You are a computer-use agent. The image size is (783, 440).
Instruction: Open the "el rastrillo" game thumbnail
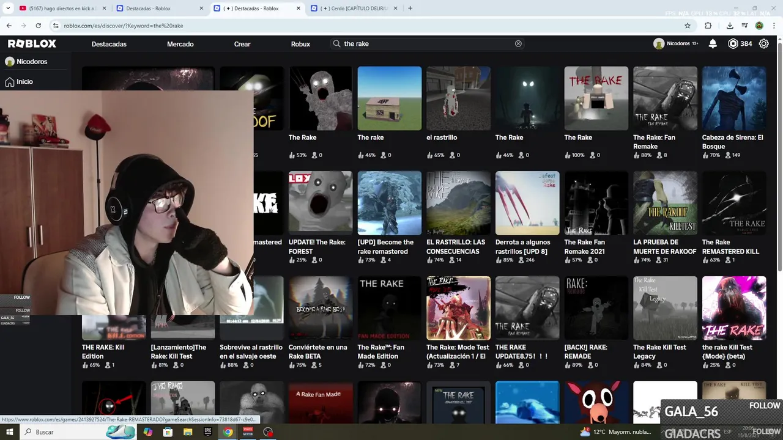click(458, 98)
